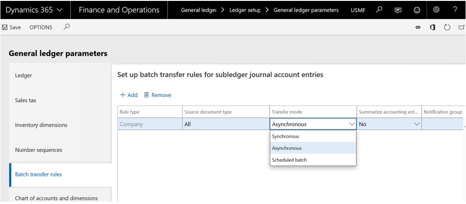Screen dimensions: 466x204
Task: Click the Ledger setup breadcrumb
Action: (245, 10)
